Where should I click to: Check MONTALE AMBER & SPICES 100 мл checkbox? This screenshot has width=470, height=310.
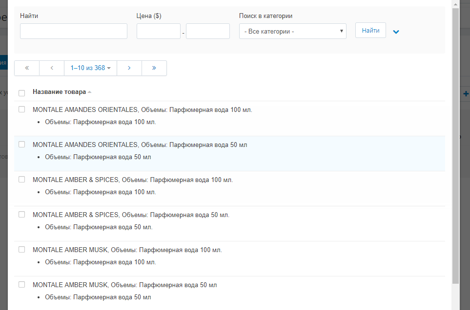click(21, 180)
